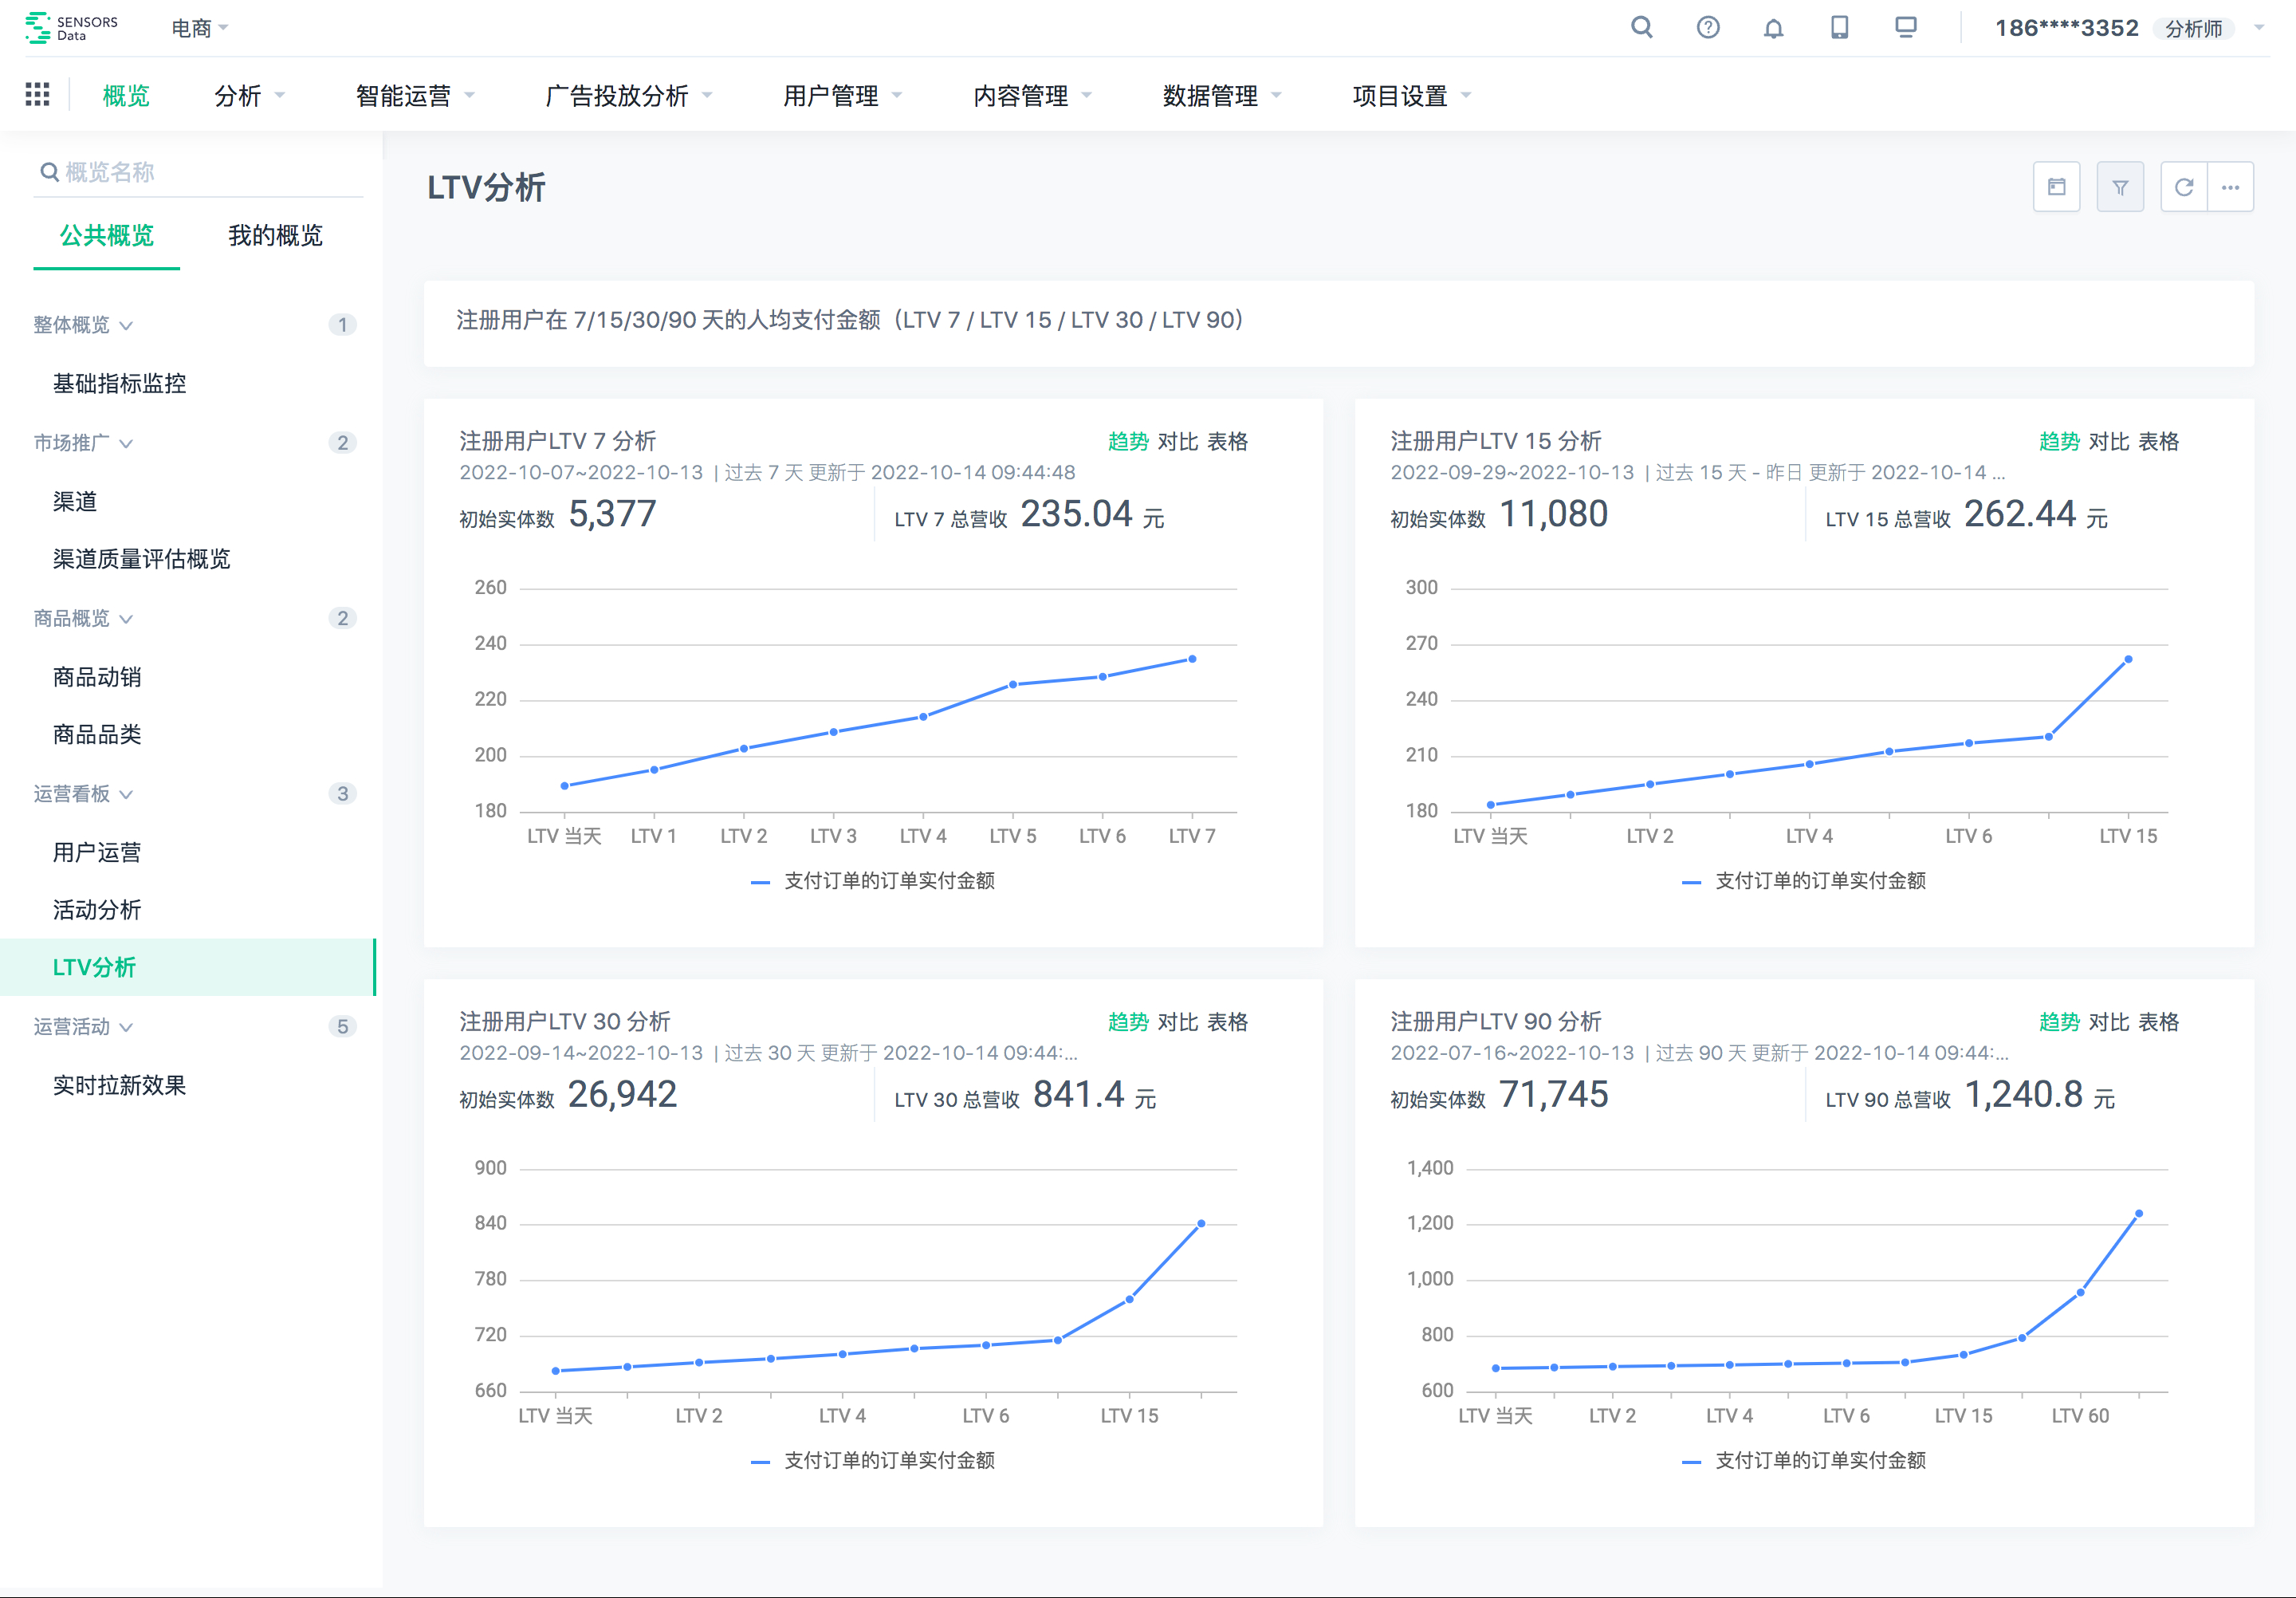
Task: Open the apps grid icon
Action: 37,95
